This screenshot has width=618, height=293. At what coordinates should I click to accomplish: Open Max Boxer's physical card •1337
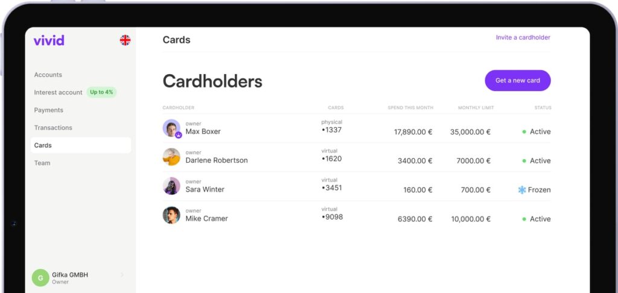331,130
